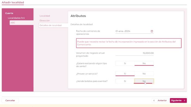Click the right chevron on Siguiente

click(184, 100)
